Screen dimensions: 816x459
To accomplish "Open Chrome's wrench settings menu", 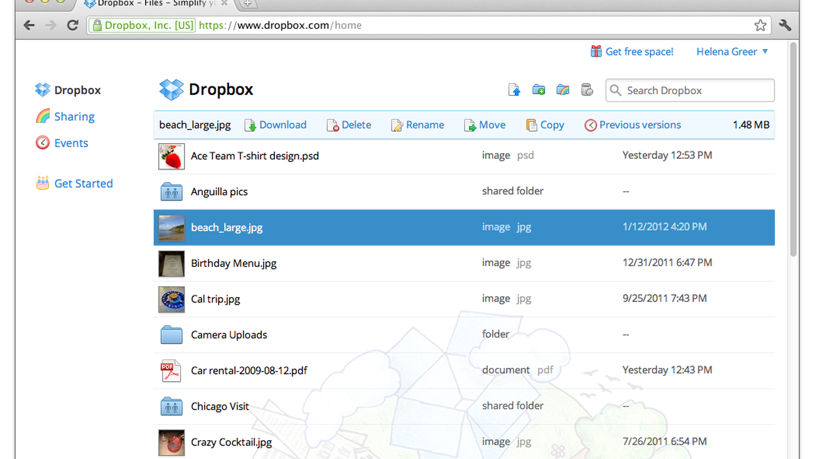I will tap(785, 25).
